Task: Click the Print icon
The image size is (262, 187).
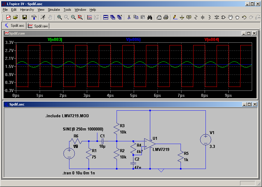Action: coord(166,17)
